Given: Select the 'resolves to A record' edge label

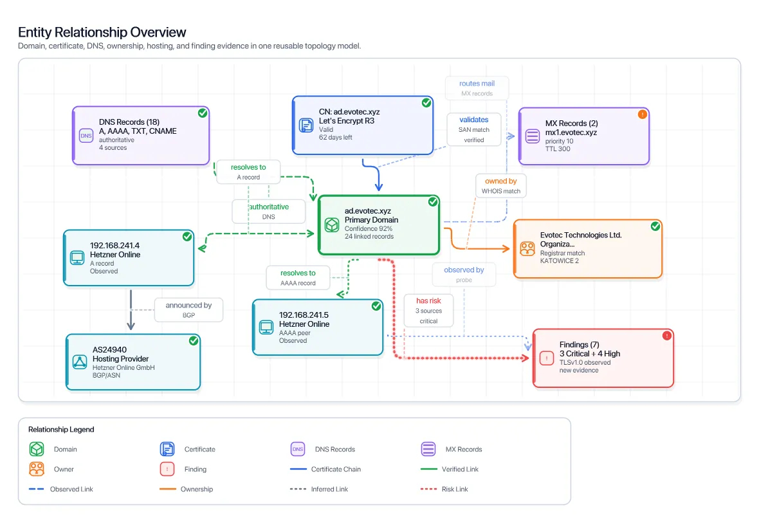Looking at the screenshot, I should (x=248, y=172).
